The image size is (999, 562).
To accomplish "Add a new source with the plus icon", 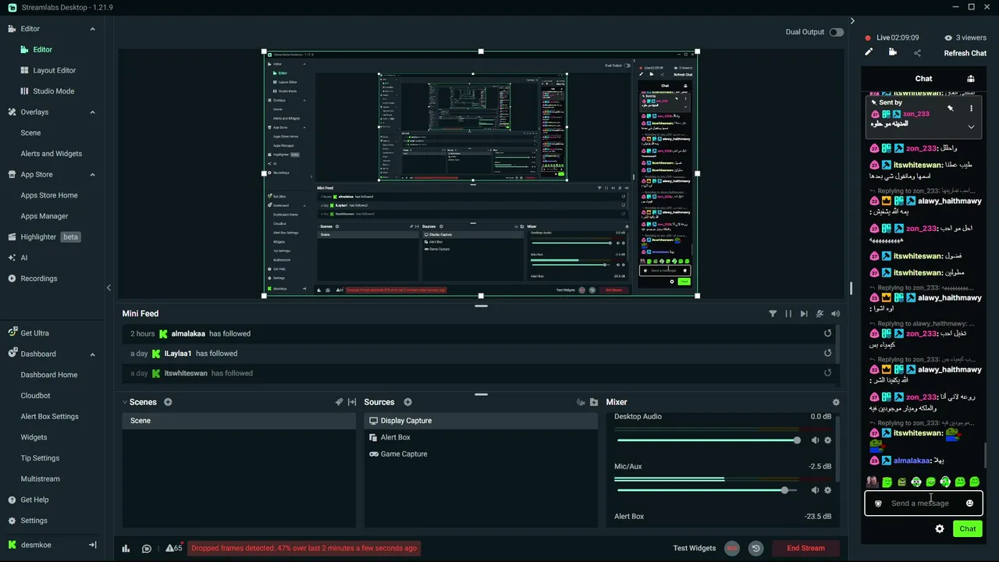I will [x=407, y=402].
